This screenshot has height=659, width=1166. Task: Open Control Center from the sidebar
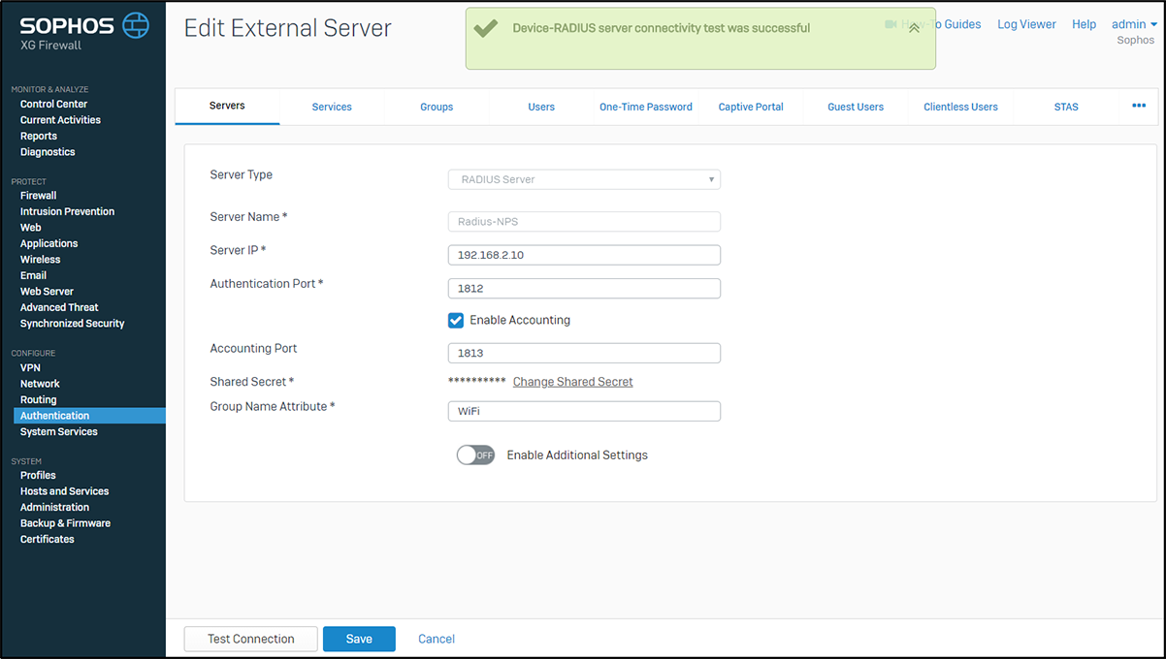click(53, 104)
